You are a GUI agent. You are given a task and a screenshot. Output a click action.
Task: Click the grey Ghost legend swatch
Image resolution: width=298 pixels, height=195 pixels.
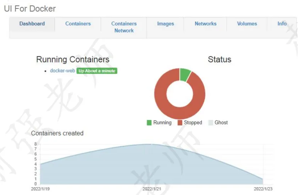point(211,122)
